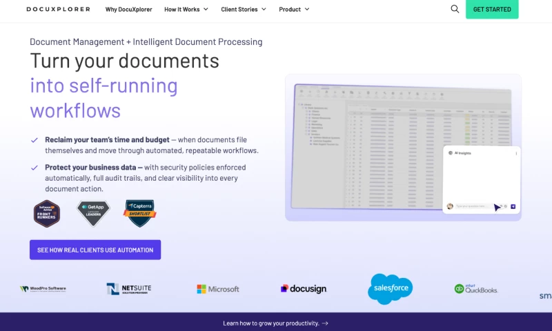552x331 pixels.
Task: Open the How It Works menu
Action: tap(186, 10)
